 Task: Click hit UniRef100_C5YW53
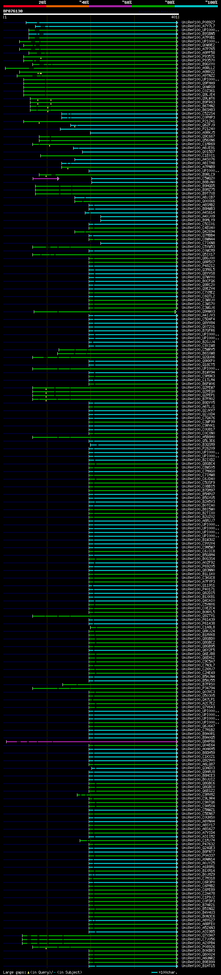[x=198, y=247]
